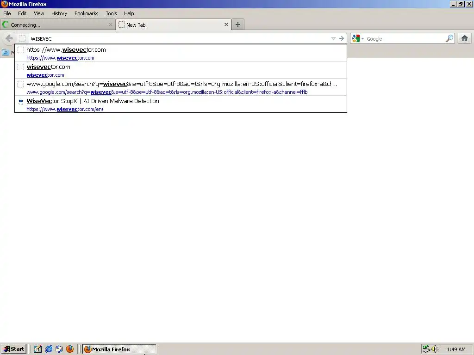The width and height of the screenshot is (474, 355).
Task: Switch to the Connecting... tab
Action: click(x=57, y=25)
